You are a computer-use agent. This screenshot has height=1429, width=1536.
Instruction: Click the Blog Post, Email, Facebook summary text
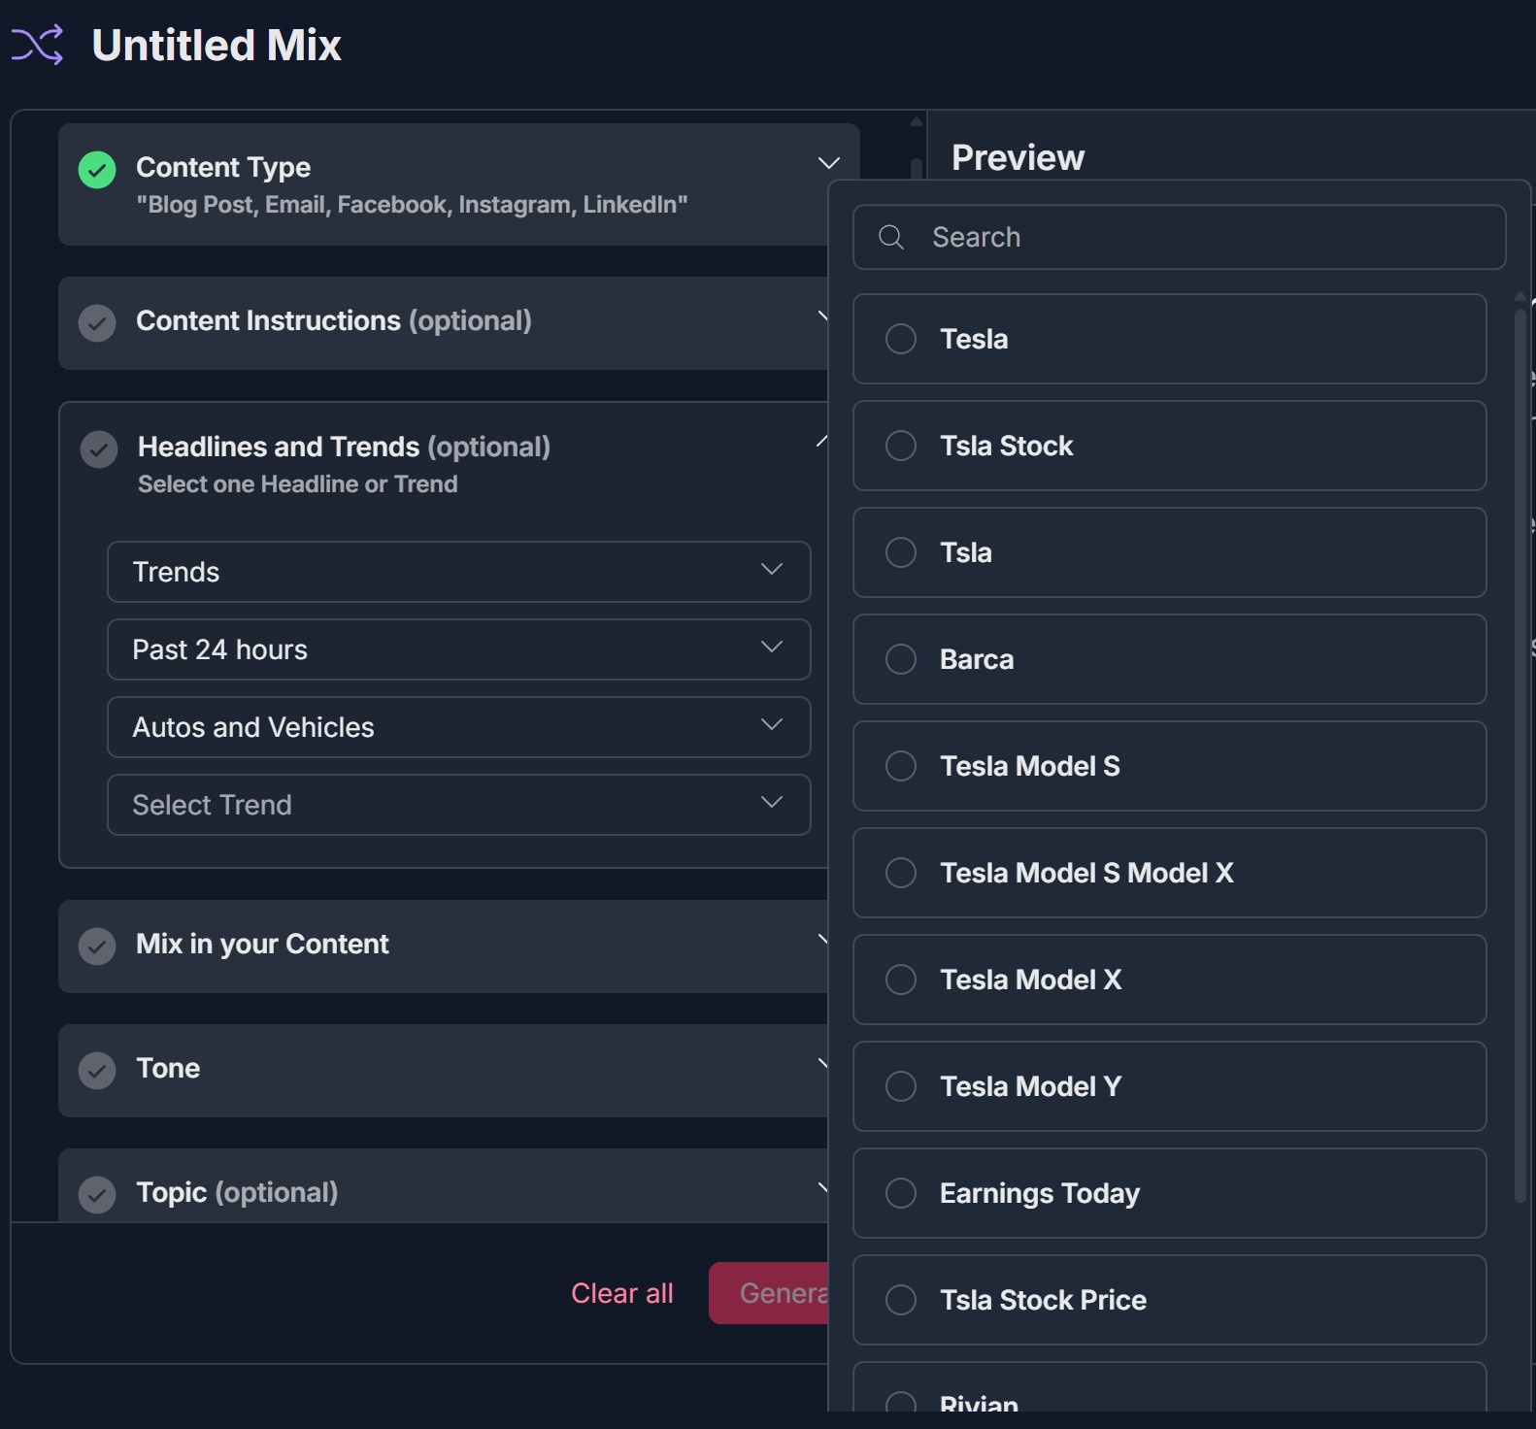pos(412,205)
